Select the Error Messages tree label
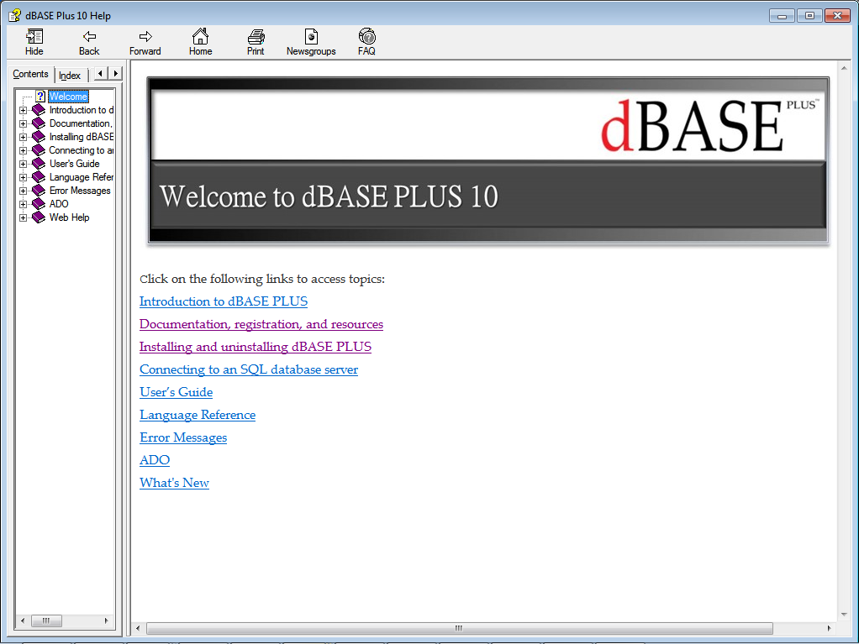This screenshot has width=859, height=644. [x=80, y=191]
